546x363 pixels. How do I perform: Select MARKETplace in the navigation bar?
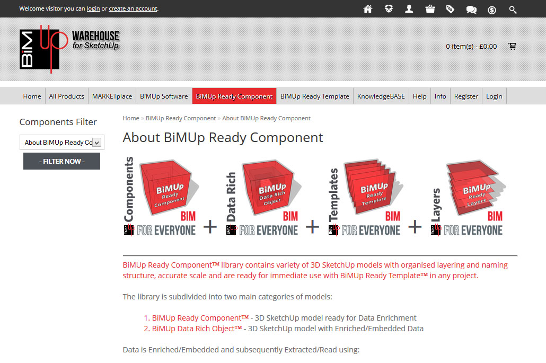[x=112, y=96]
